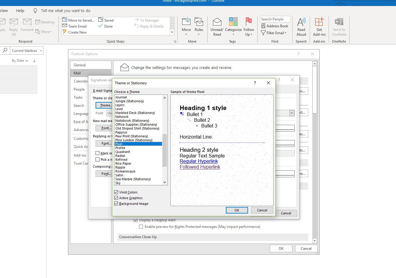Disable the Background Image checkbox
The image size is (396, 278).
point(116,204)
